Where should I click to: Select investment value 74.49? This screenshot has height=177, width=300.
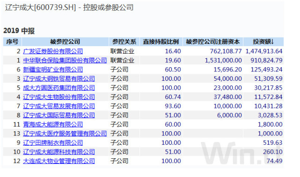coord(274,161)
